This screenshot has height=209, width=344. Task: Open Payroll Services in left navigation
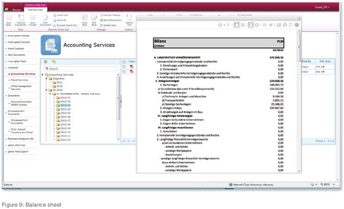(x=20, y=80)
